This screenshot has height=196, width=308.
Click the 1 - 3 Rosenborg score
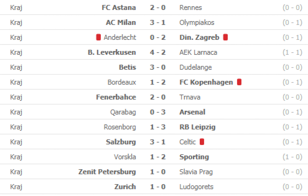(158, 127)
